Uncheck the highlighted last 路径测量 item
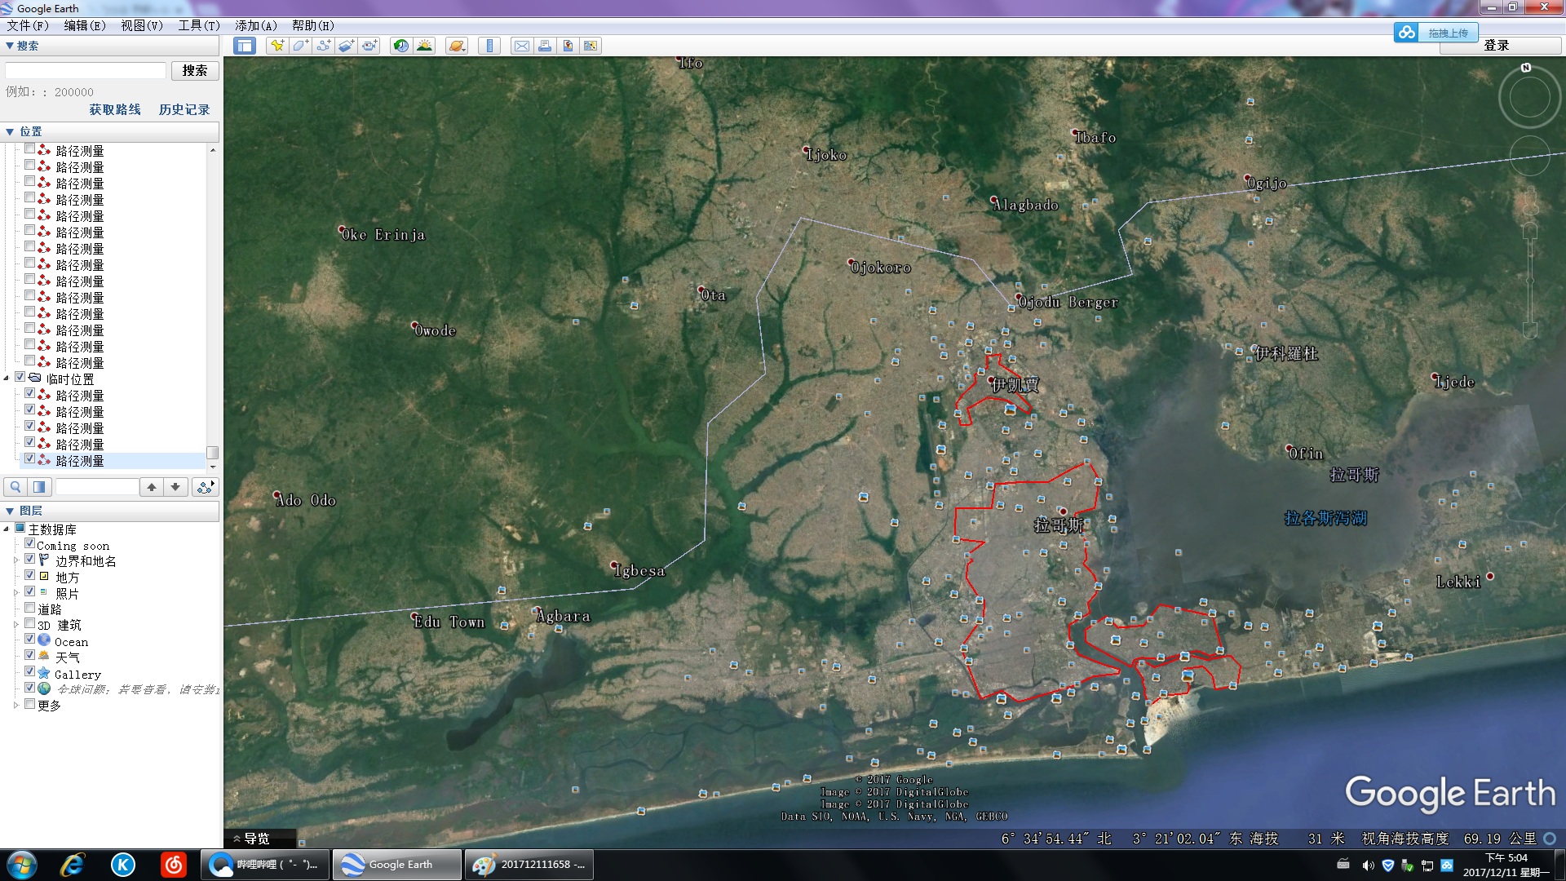The height and width of the screenshot is (881, 1566). 30,459
